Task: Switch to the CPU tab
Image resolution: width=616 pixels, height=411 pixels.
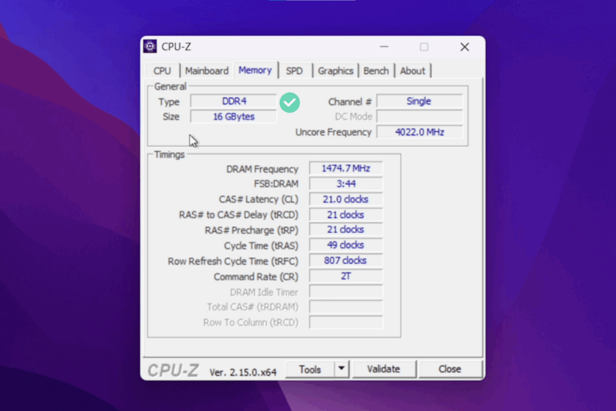Action: tap(162, 71)
